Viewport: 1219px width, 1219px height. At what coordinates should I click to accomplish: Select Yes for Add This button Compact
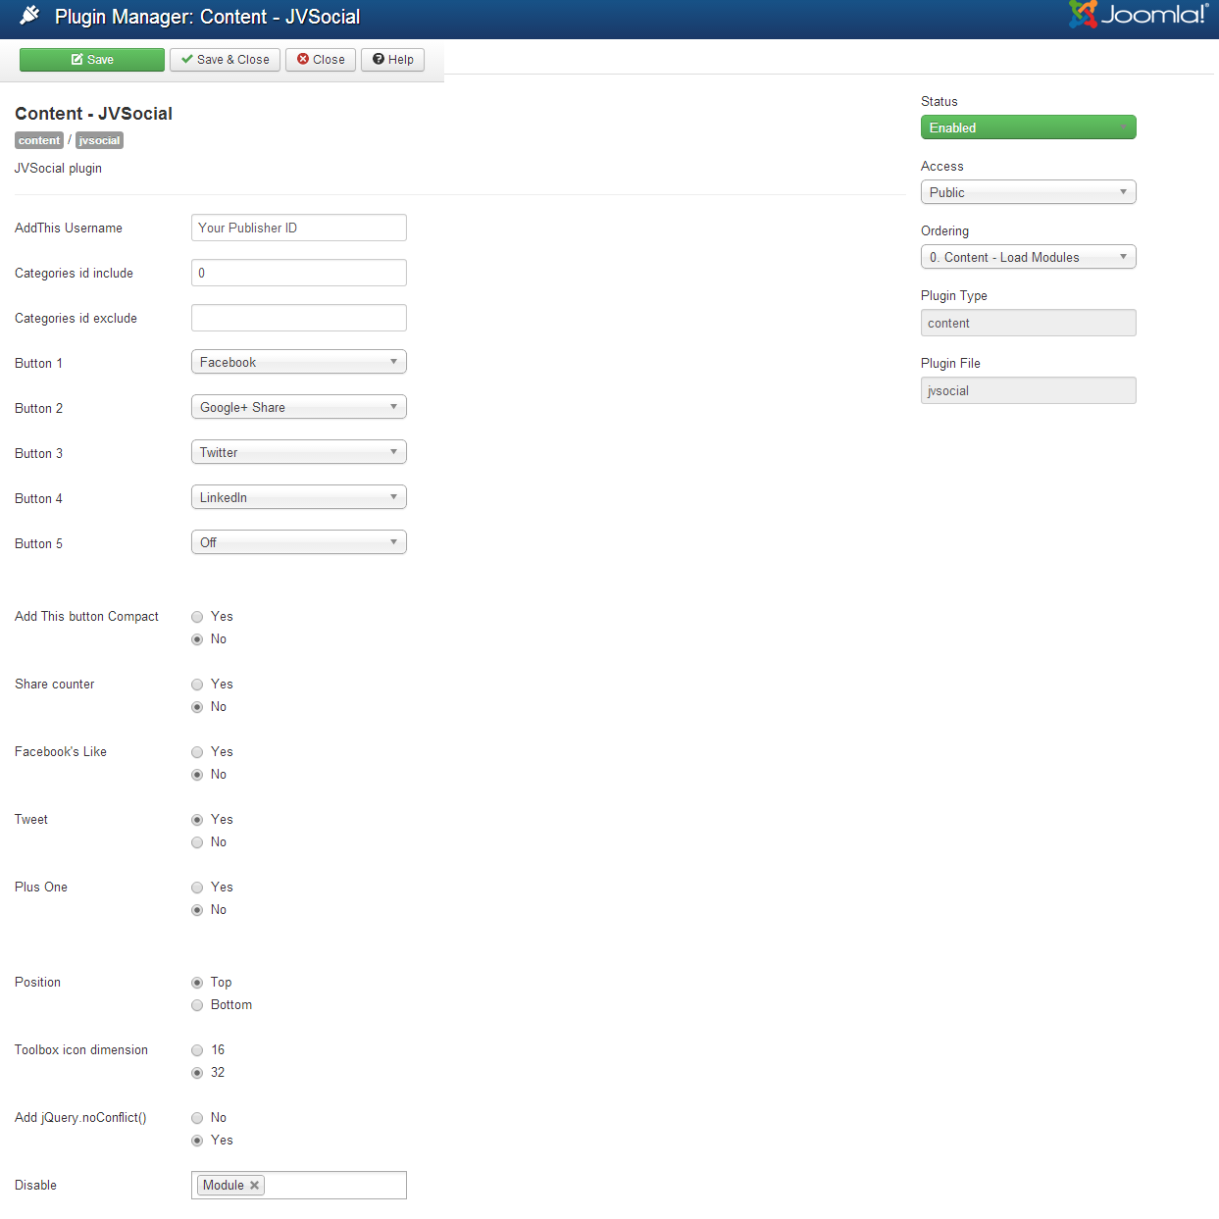pos(197,617)
